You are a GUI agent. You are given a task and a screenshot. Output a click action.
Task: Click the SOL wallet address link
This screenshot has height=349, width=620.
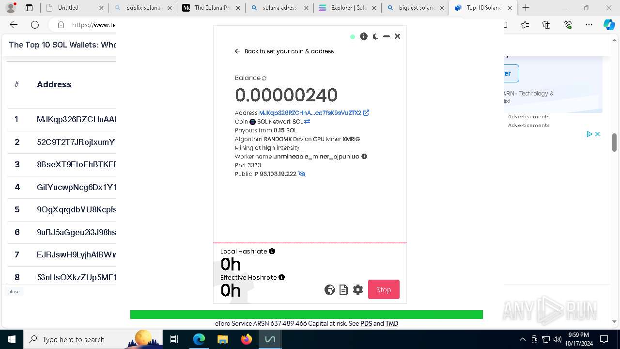(310, 113)
